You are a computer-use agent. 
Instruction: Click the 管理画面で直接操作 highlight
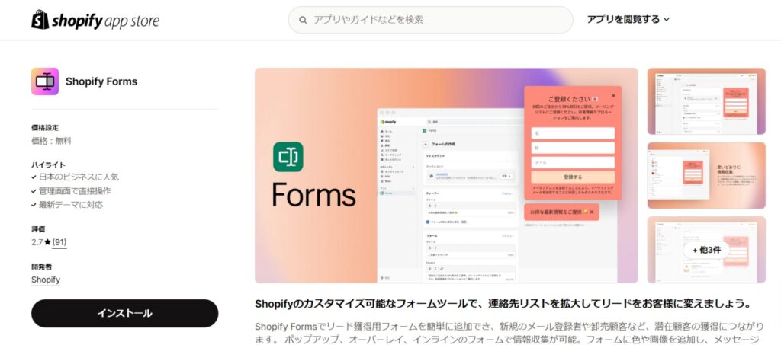click(x=75, y=191)
